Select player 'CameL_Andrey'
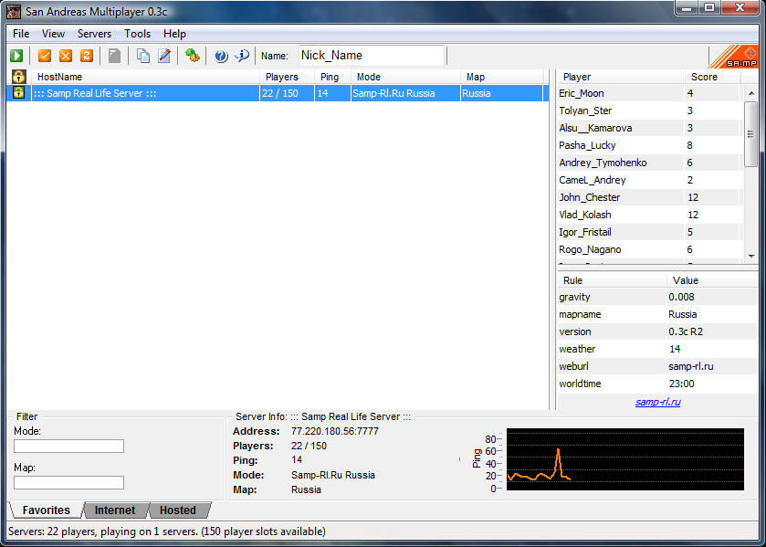766x547 pixels. tap(593, 181)
